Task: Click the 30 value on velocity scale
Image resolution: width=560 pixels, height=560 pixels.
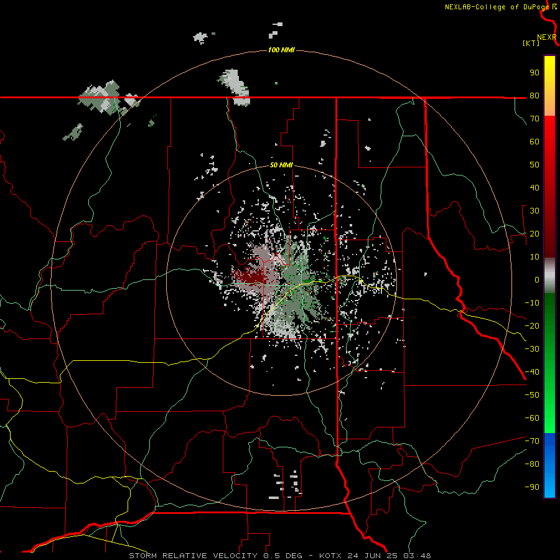Action: [534, 211]
